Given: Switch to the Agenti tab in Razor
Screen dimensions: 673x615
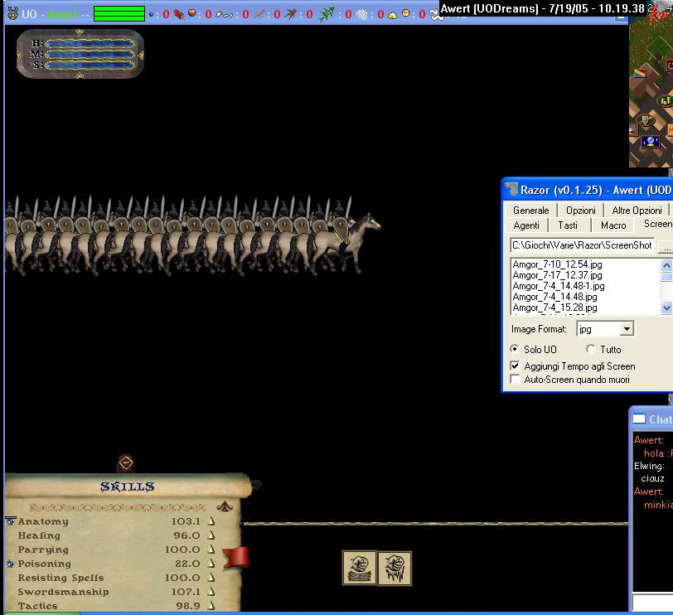Looking at the screenshot, I should (526, 225).
